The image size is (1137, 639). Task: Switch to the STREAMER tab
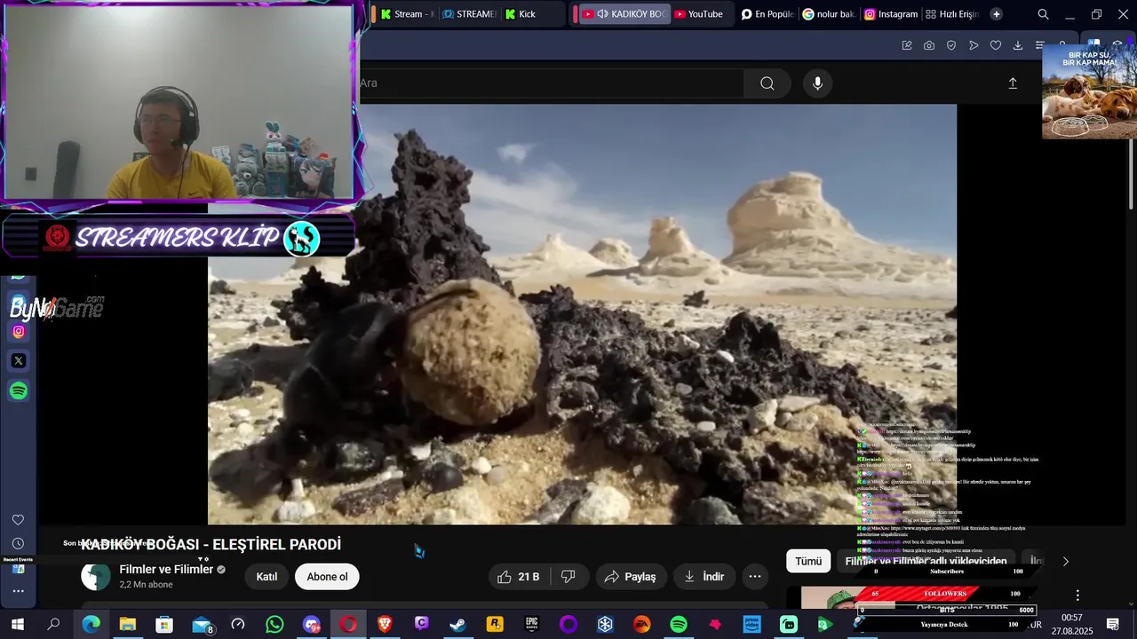[469, 14]
